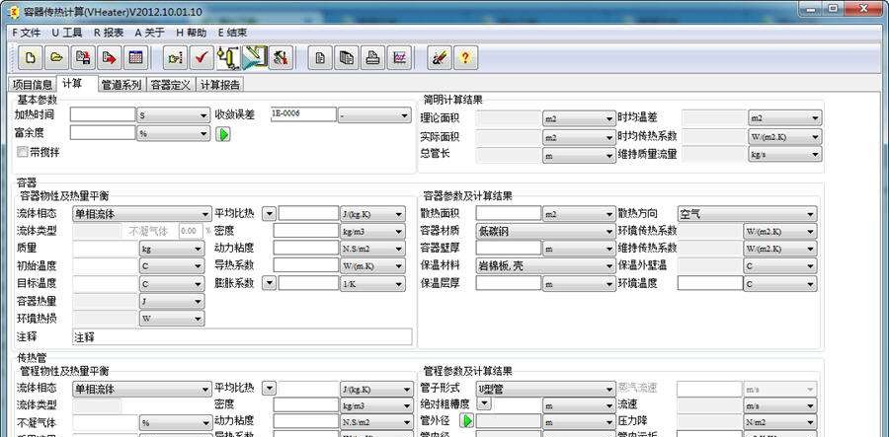Click the pencil and brush settings icon
This screenshot has width=889, height=437.
440,58
